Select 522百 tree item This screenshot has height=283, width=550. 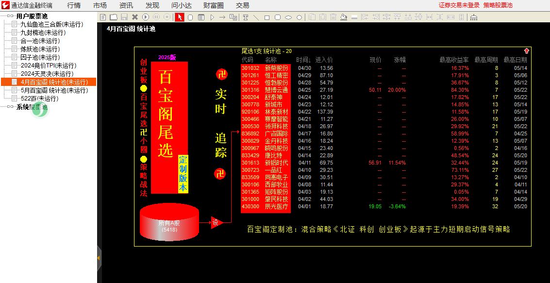pyautogui.click(x=39, y=99)
